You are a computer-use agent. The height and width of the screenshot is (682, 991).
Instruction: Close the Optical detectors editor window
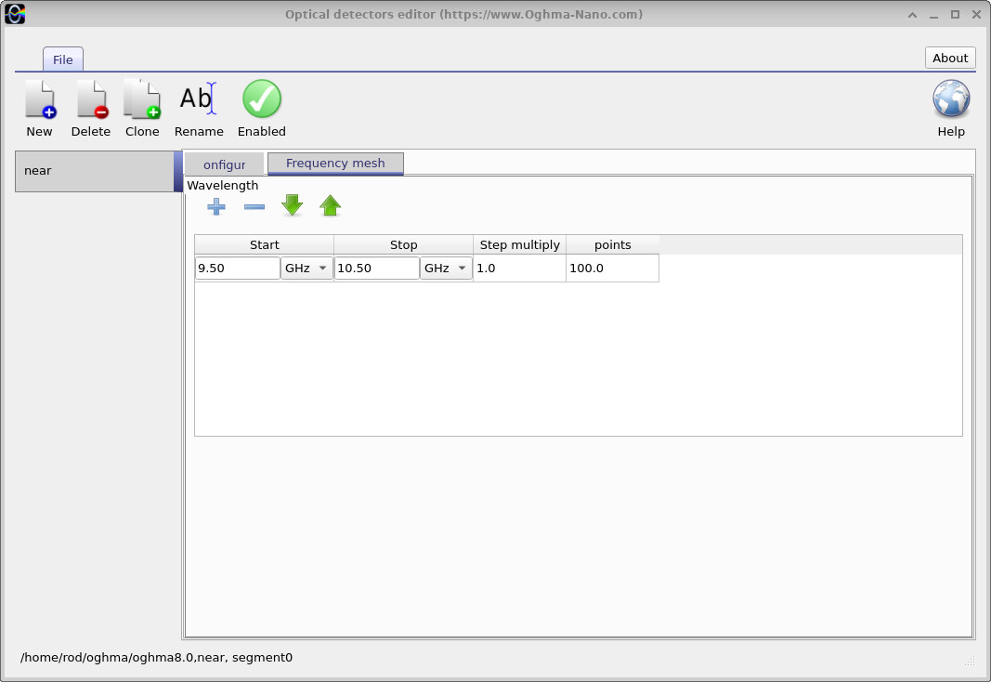coord(976,15)
